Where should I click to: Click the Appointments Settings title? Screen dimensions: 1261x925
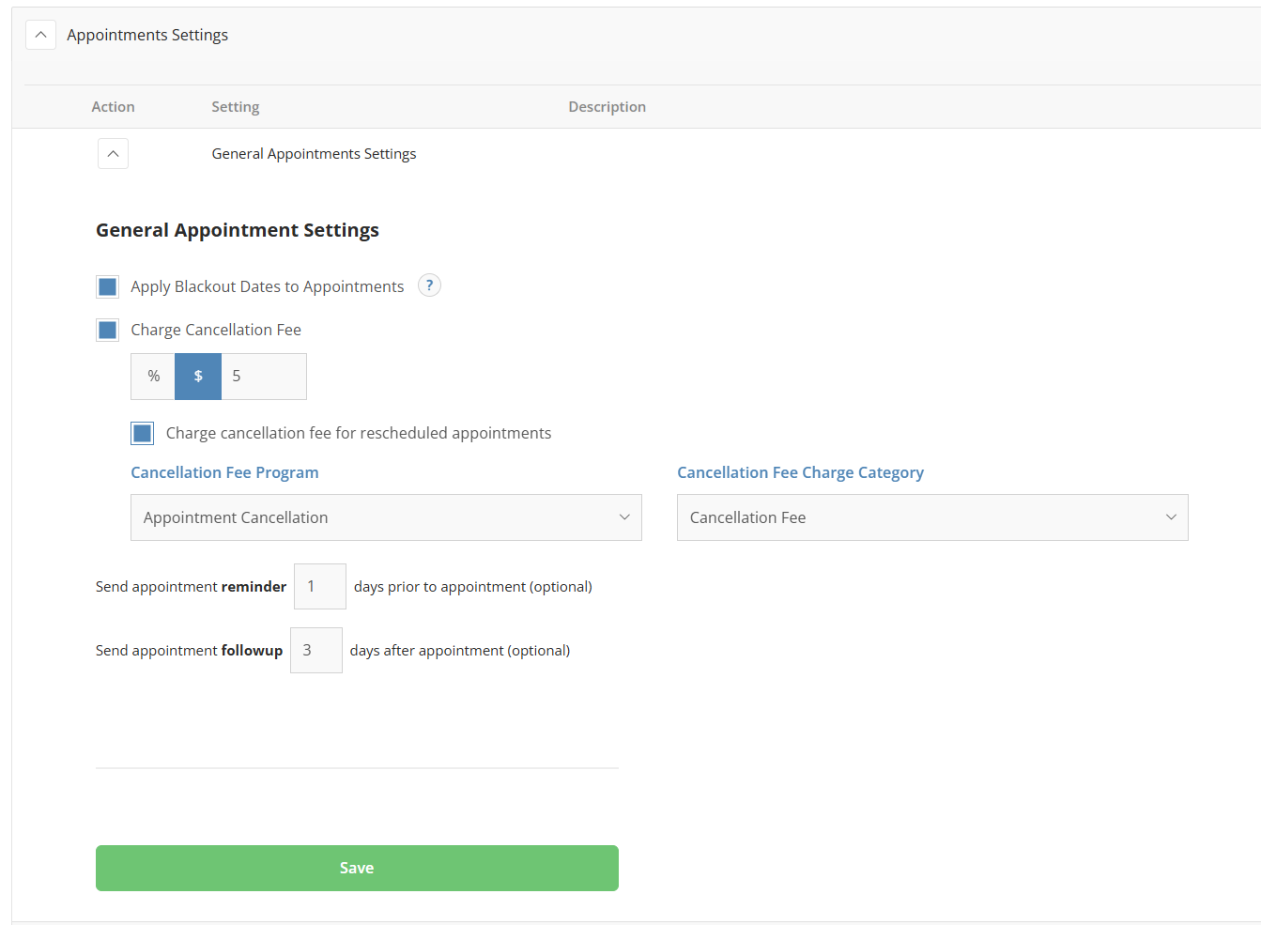147,34
